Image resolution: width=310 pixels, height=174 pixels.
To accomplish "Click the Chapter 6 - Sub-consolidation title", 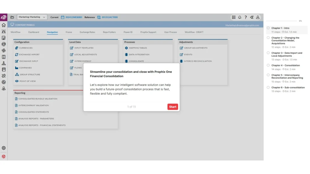I will pyautogui.click(x=288, y=87).
